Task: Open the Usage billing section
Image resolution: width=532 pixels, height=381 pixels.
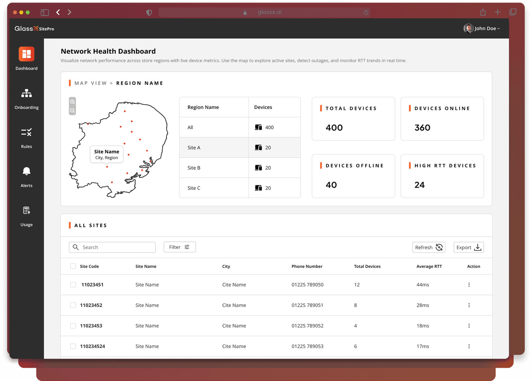Action: [x=26, y=210]
